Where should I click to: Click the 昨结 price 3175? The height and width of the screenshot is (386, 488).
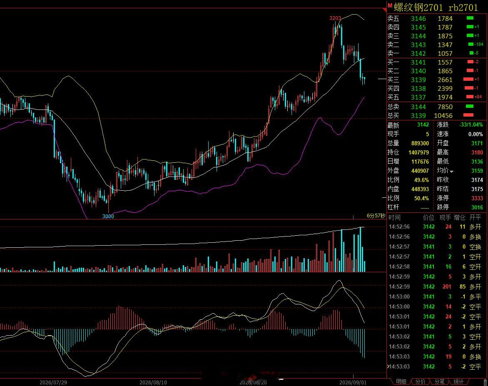pyautogui.click(x=477, y=189)
